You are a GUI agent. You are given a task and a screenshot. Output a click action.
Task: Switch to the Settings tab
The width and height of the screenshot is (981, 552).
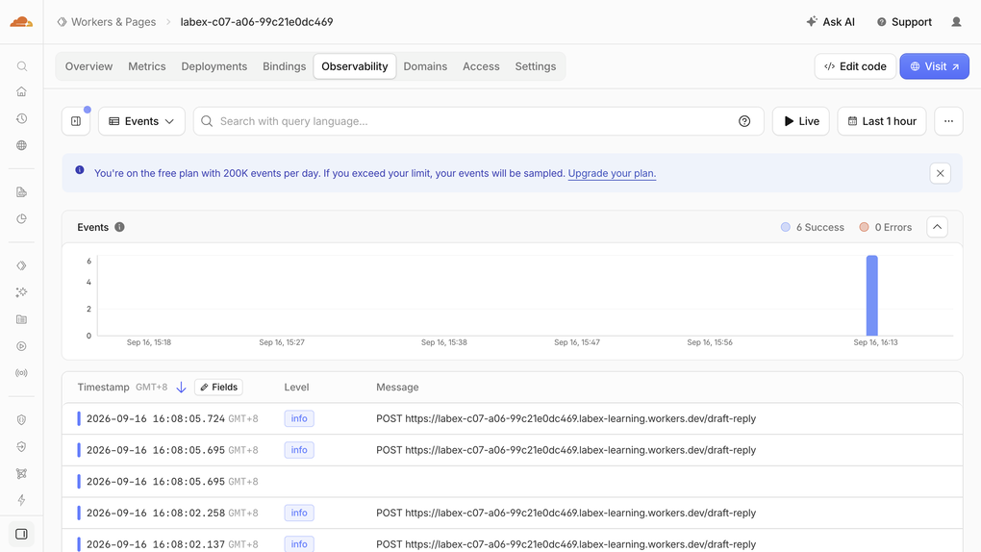(536, 66)
